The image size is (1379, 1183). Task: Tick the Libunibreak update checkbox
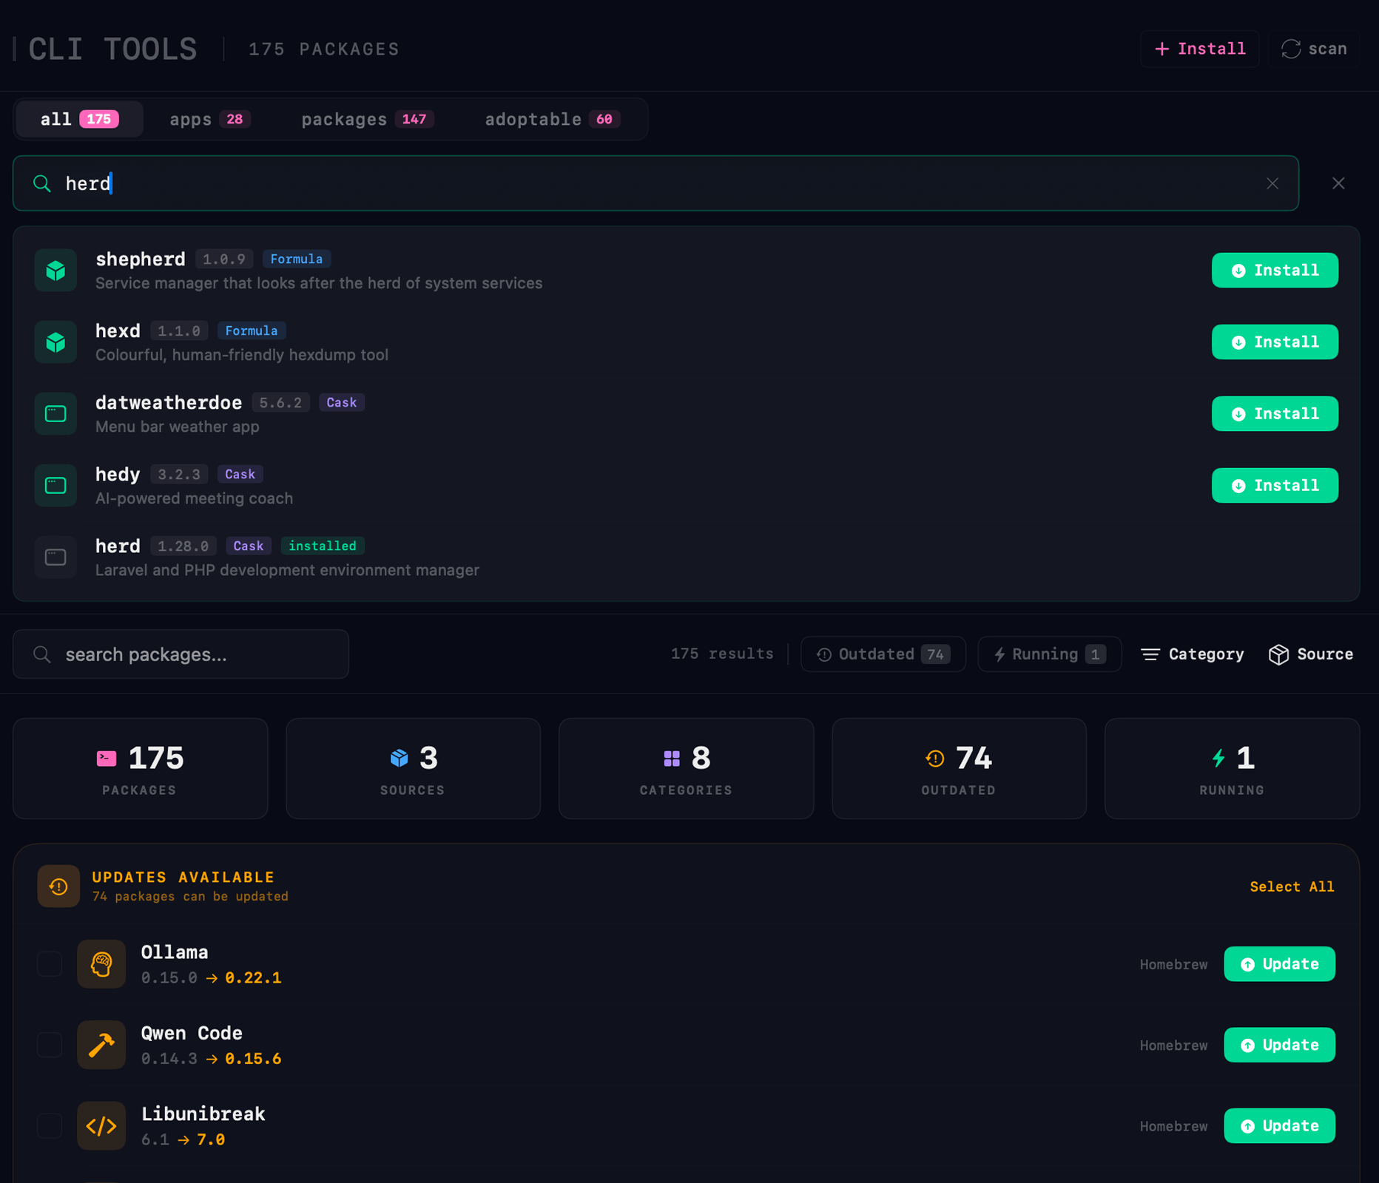point(50,1126)
